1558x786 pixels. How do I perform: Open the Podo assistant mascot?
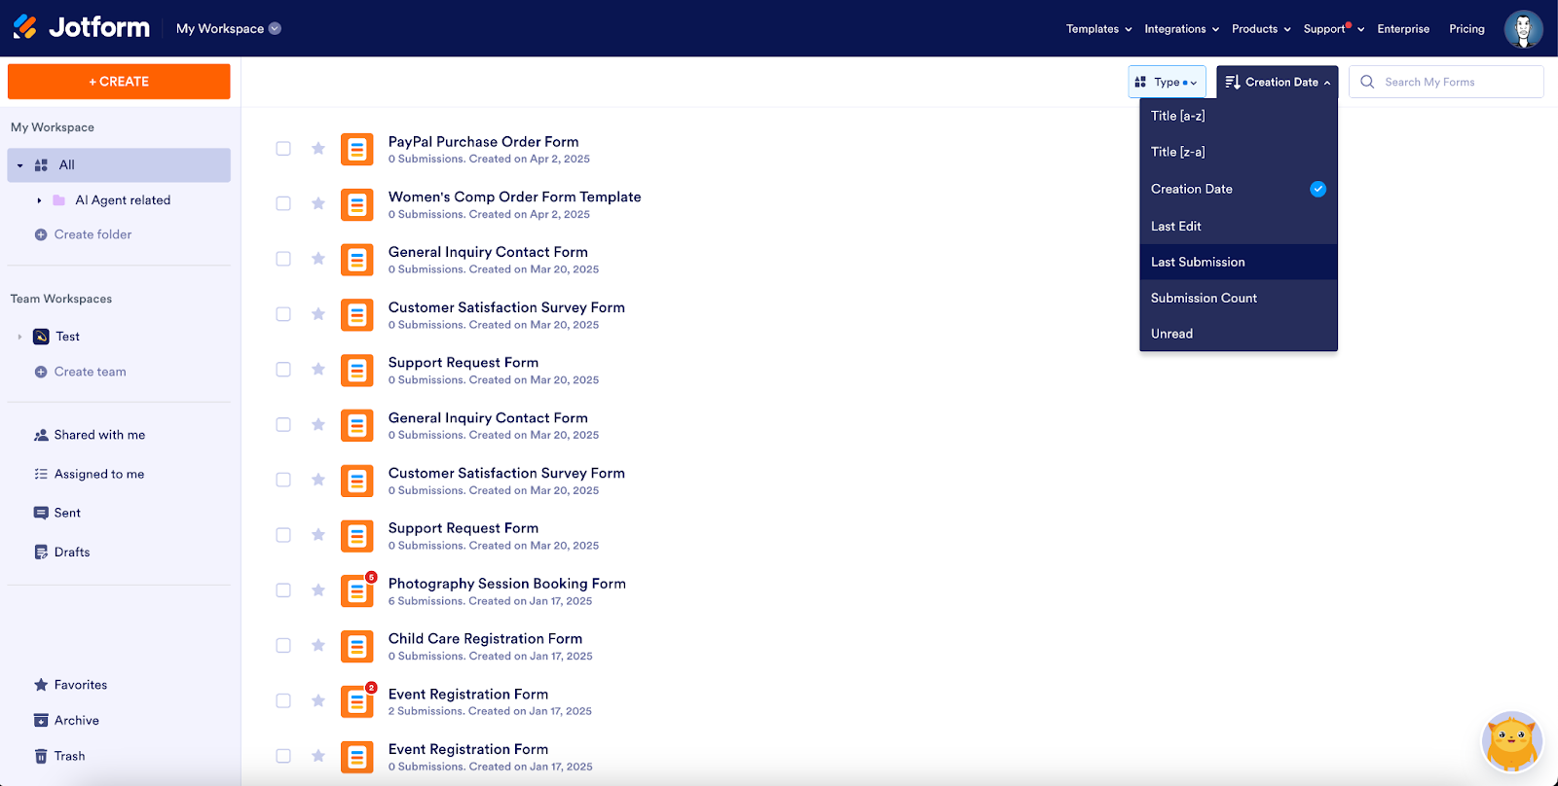pyautogui.click(x=1511, y=741)
